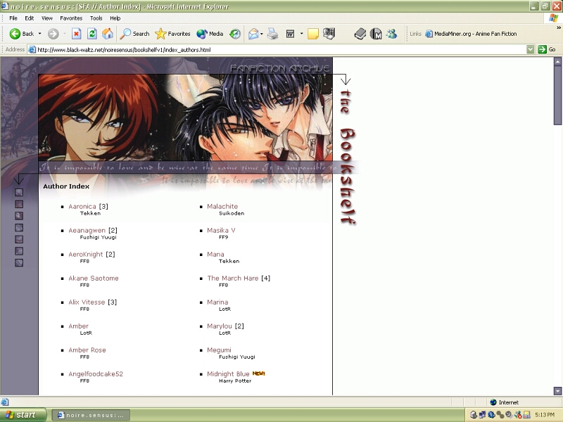Click the Media toolbar button
The height and width of the screenshot is (422, 563).
[210, 33]
